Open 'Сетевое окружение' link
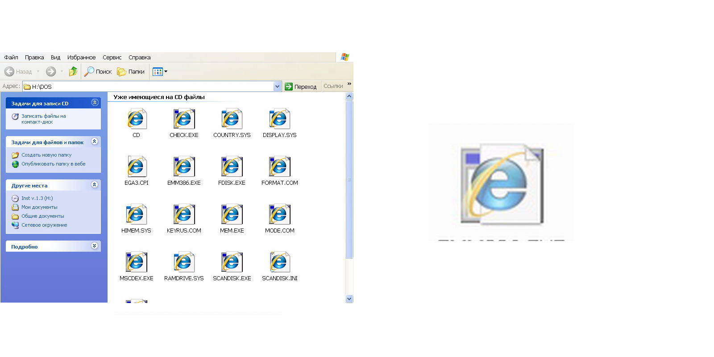This screenshot has width=714, height=357. [44, 225]
